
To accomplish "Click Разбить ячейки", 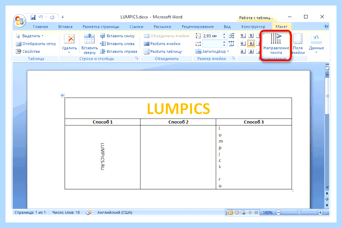I will click(x=162, y=44).
